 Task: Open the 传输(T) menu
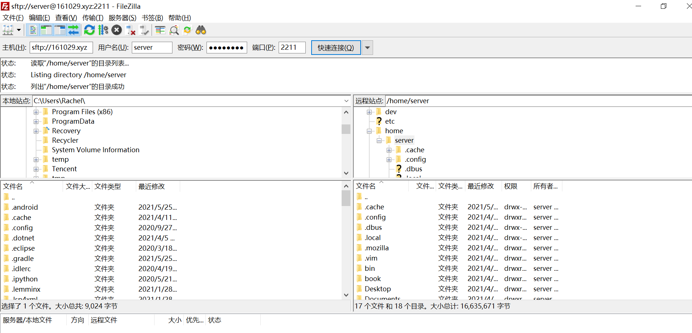pyautogui.click(x=93, y=18)
